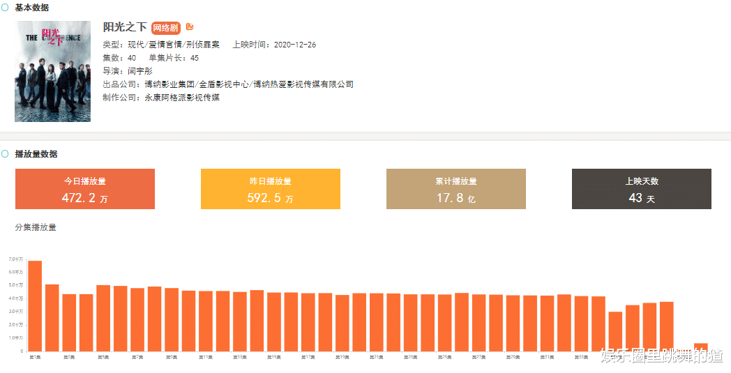Click the bar above the 第7集 label
The image size is (731, 373).
[137, 319]
